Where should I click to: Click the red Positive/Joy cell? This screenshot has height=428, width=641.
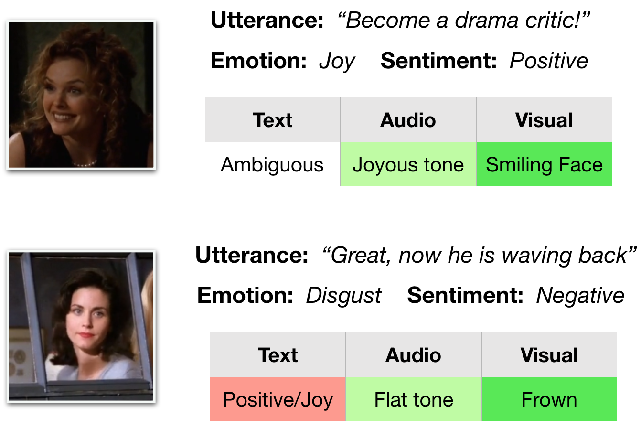click(x=278, y=399)
